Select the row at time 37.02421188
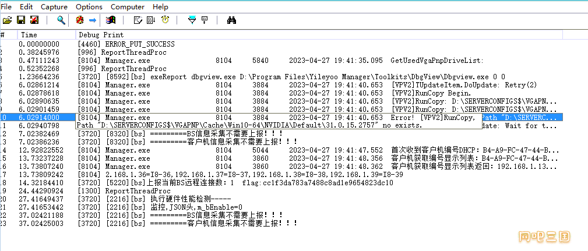Image resolution: width=588 pixels, height=251 pixels. [x=281, y=215]
